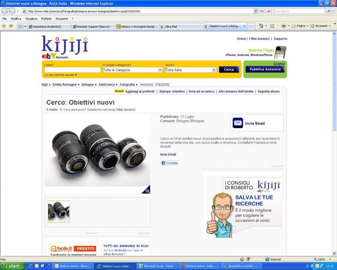The image size is (337, 270).
Task: Expand the 'In Quale Categoria' dropdown
Action: click(x=160, y=70)
